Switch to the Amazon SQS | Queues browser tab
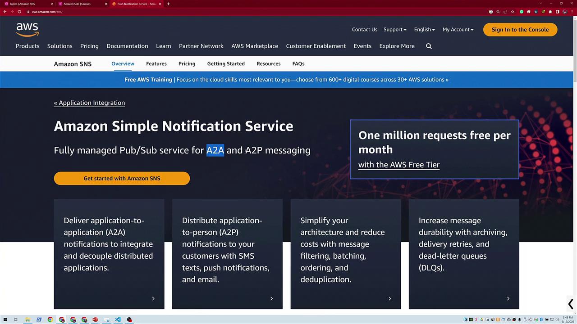The width and height of the screenshot is (577, 324). pyautogui.click(x=83, y=4)
